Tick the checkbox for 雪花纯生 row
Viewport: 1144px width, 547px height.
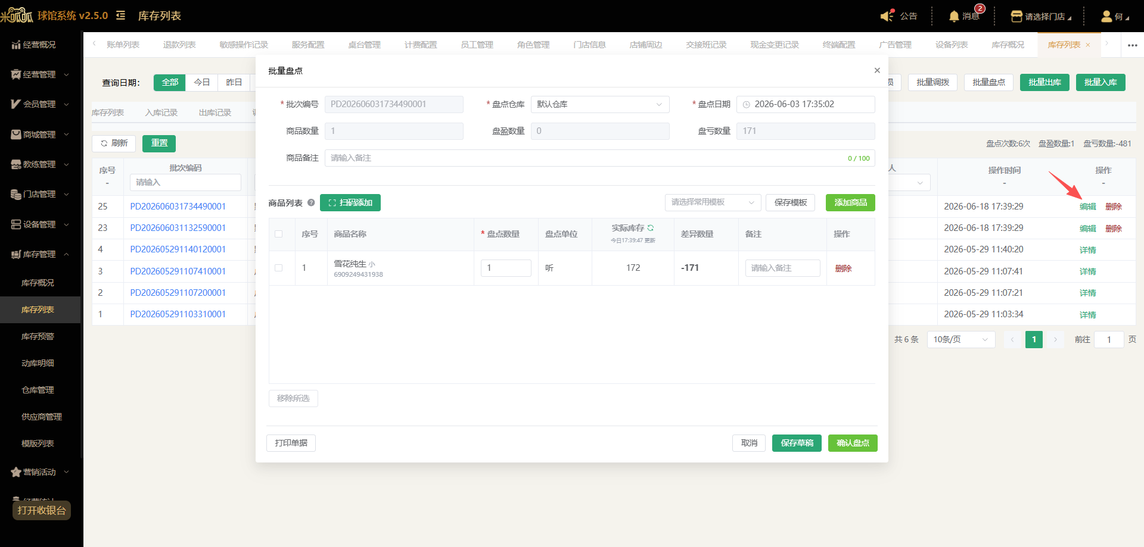278,268
